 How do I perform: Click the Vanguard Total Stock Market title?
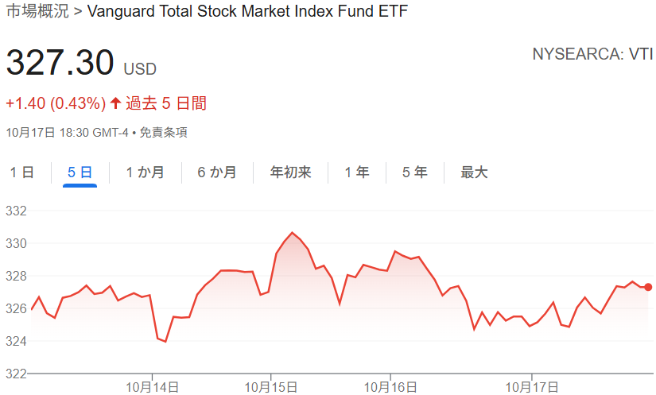pos(246,12)
